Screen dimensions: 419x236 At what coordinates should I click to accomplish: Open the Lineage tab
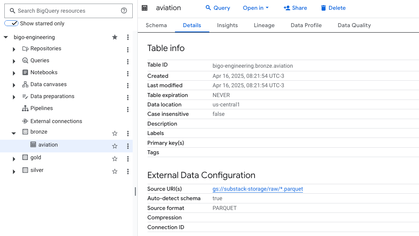(264, 25)
